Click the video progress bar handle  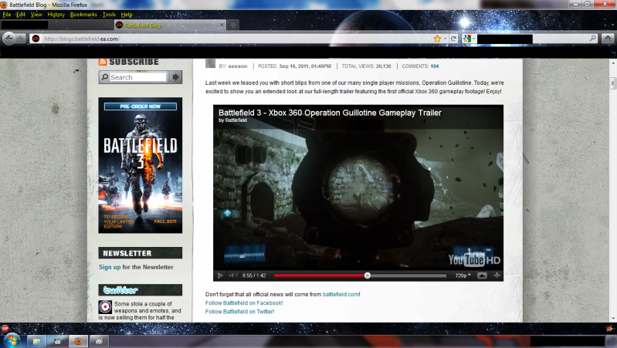click(x=367, y=275)
